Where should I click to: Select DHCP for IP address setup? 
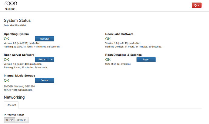[x=9, y=120]
